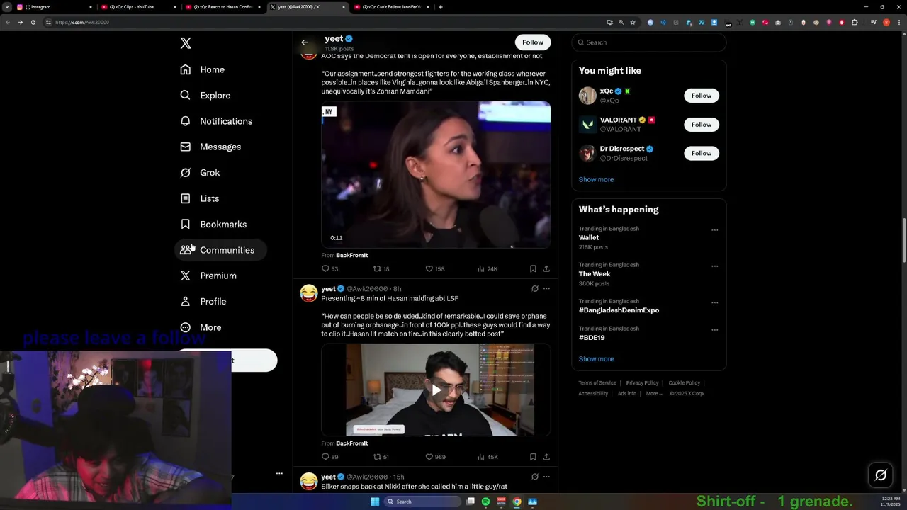Open Chrome from the taskbar
907x510 pixels.
[517, 501]
